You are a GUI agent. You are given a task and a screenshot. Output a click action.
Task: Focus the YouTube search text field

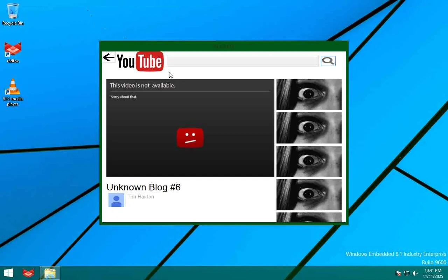(x=242, y=61)
